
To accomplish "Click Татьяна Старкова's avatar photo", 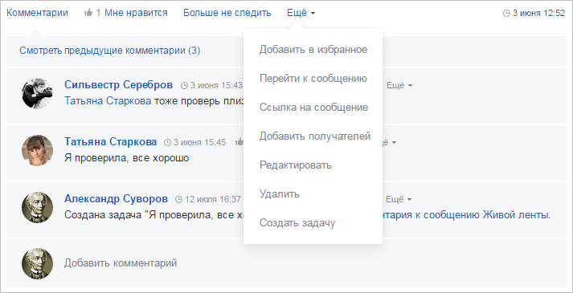I will [x=37, y=150].
